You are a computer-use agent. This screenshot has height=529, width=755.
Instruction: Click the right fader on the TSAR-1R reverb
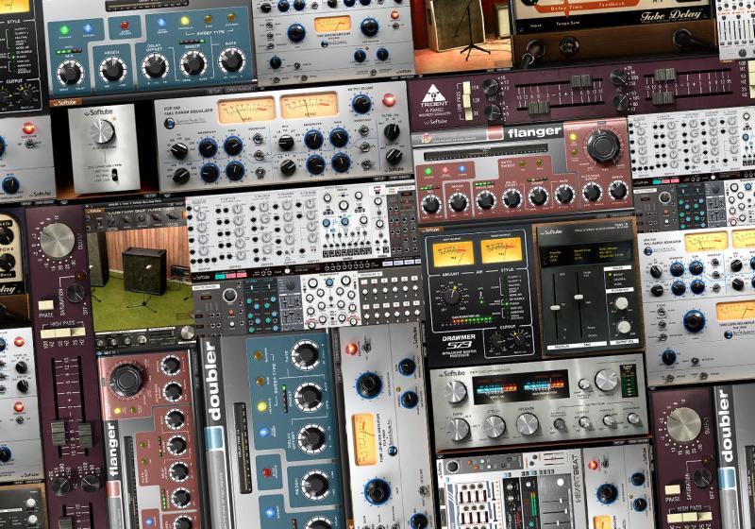(x=579, y=297)
